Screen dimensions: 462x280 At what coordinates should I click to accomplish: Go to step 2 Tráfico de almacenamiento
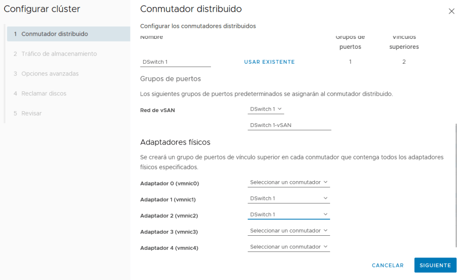[x=59, y=54]
